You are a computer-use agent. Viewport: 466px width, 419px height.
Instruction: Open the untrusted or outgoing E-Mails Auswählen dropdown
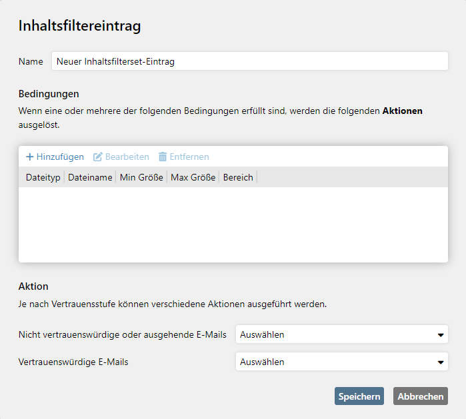tap(342, 334)
